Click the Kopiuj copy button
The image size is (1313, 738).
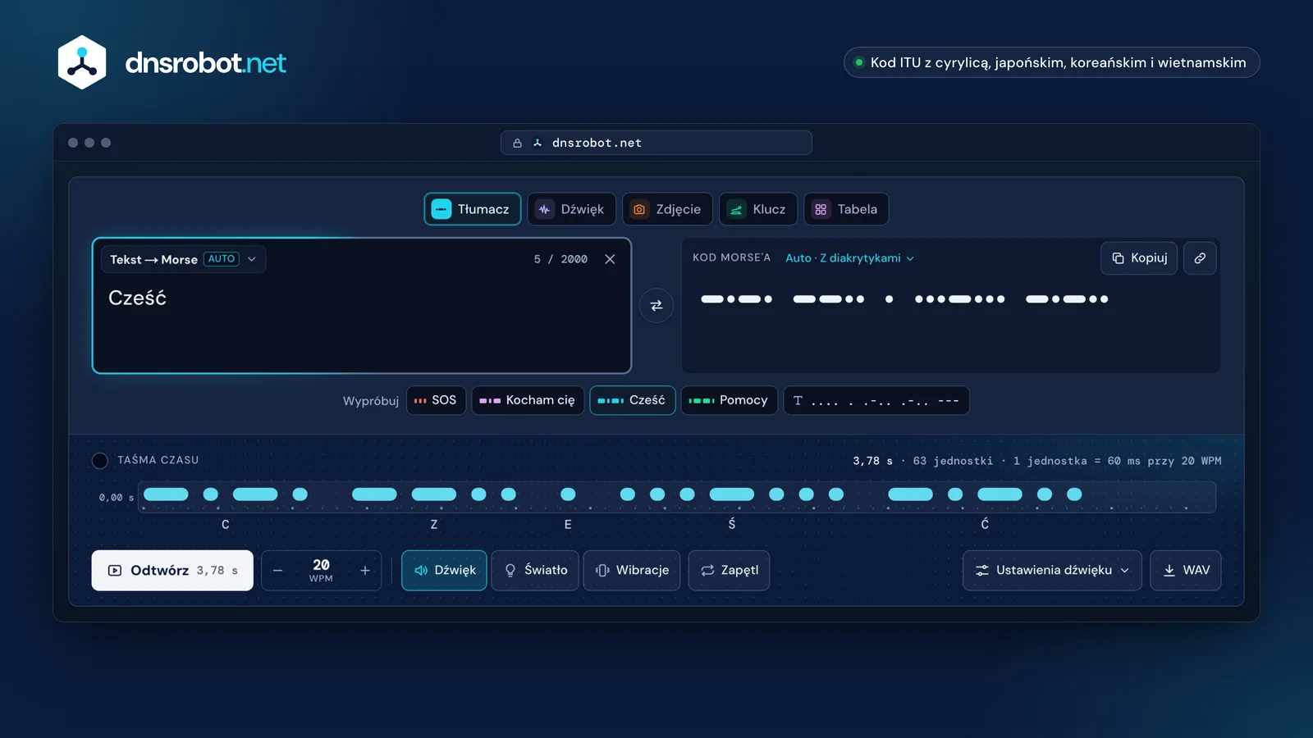pyautogui.click(x=1139, y=258)
